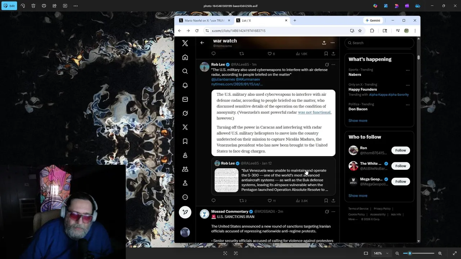Open a new browser tab

pos(295,21)
